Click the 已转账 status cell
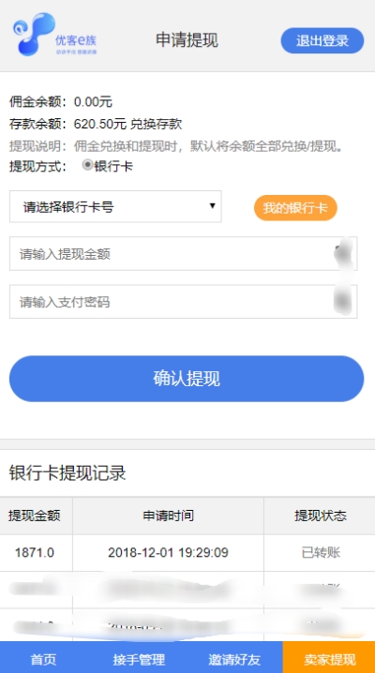375x673 pixels. 320,552
